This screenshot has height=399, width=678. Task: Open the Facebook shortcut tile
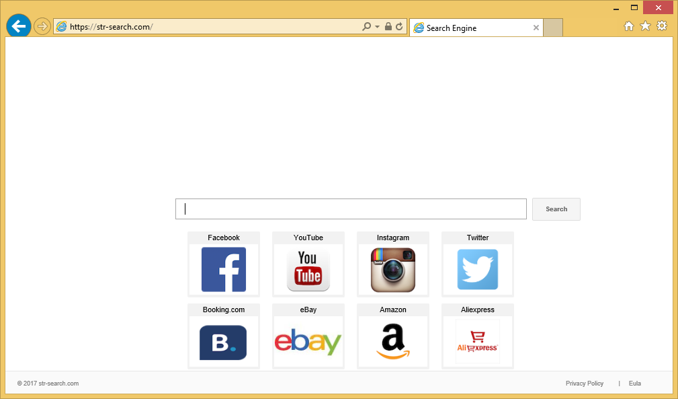click(224, 269)
